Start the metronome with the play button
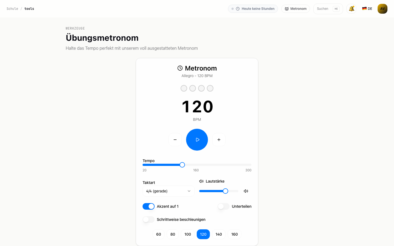The image size is (394, 246). coord(197,140)
